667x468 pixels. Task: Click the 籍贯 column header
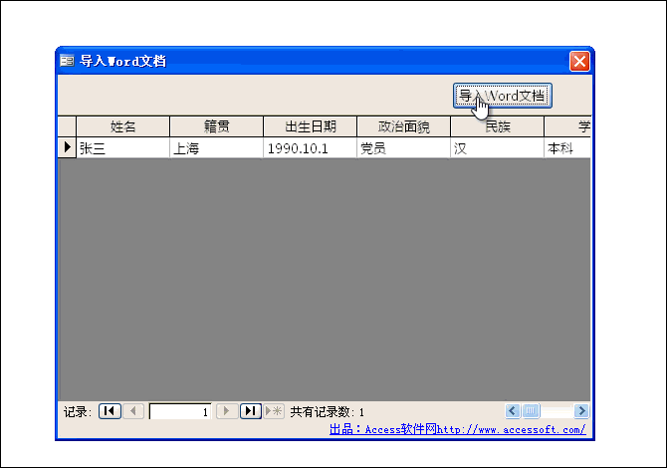[216, 126]
